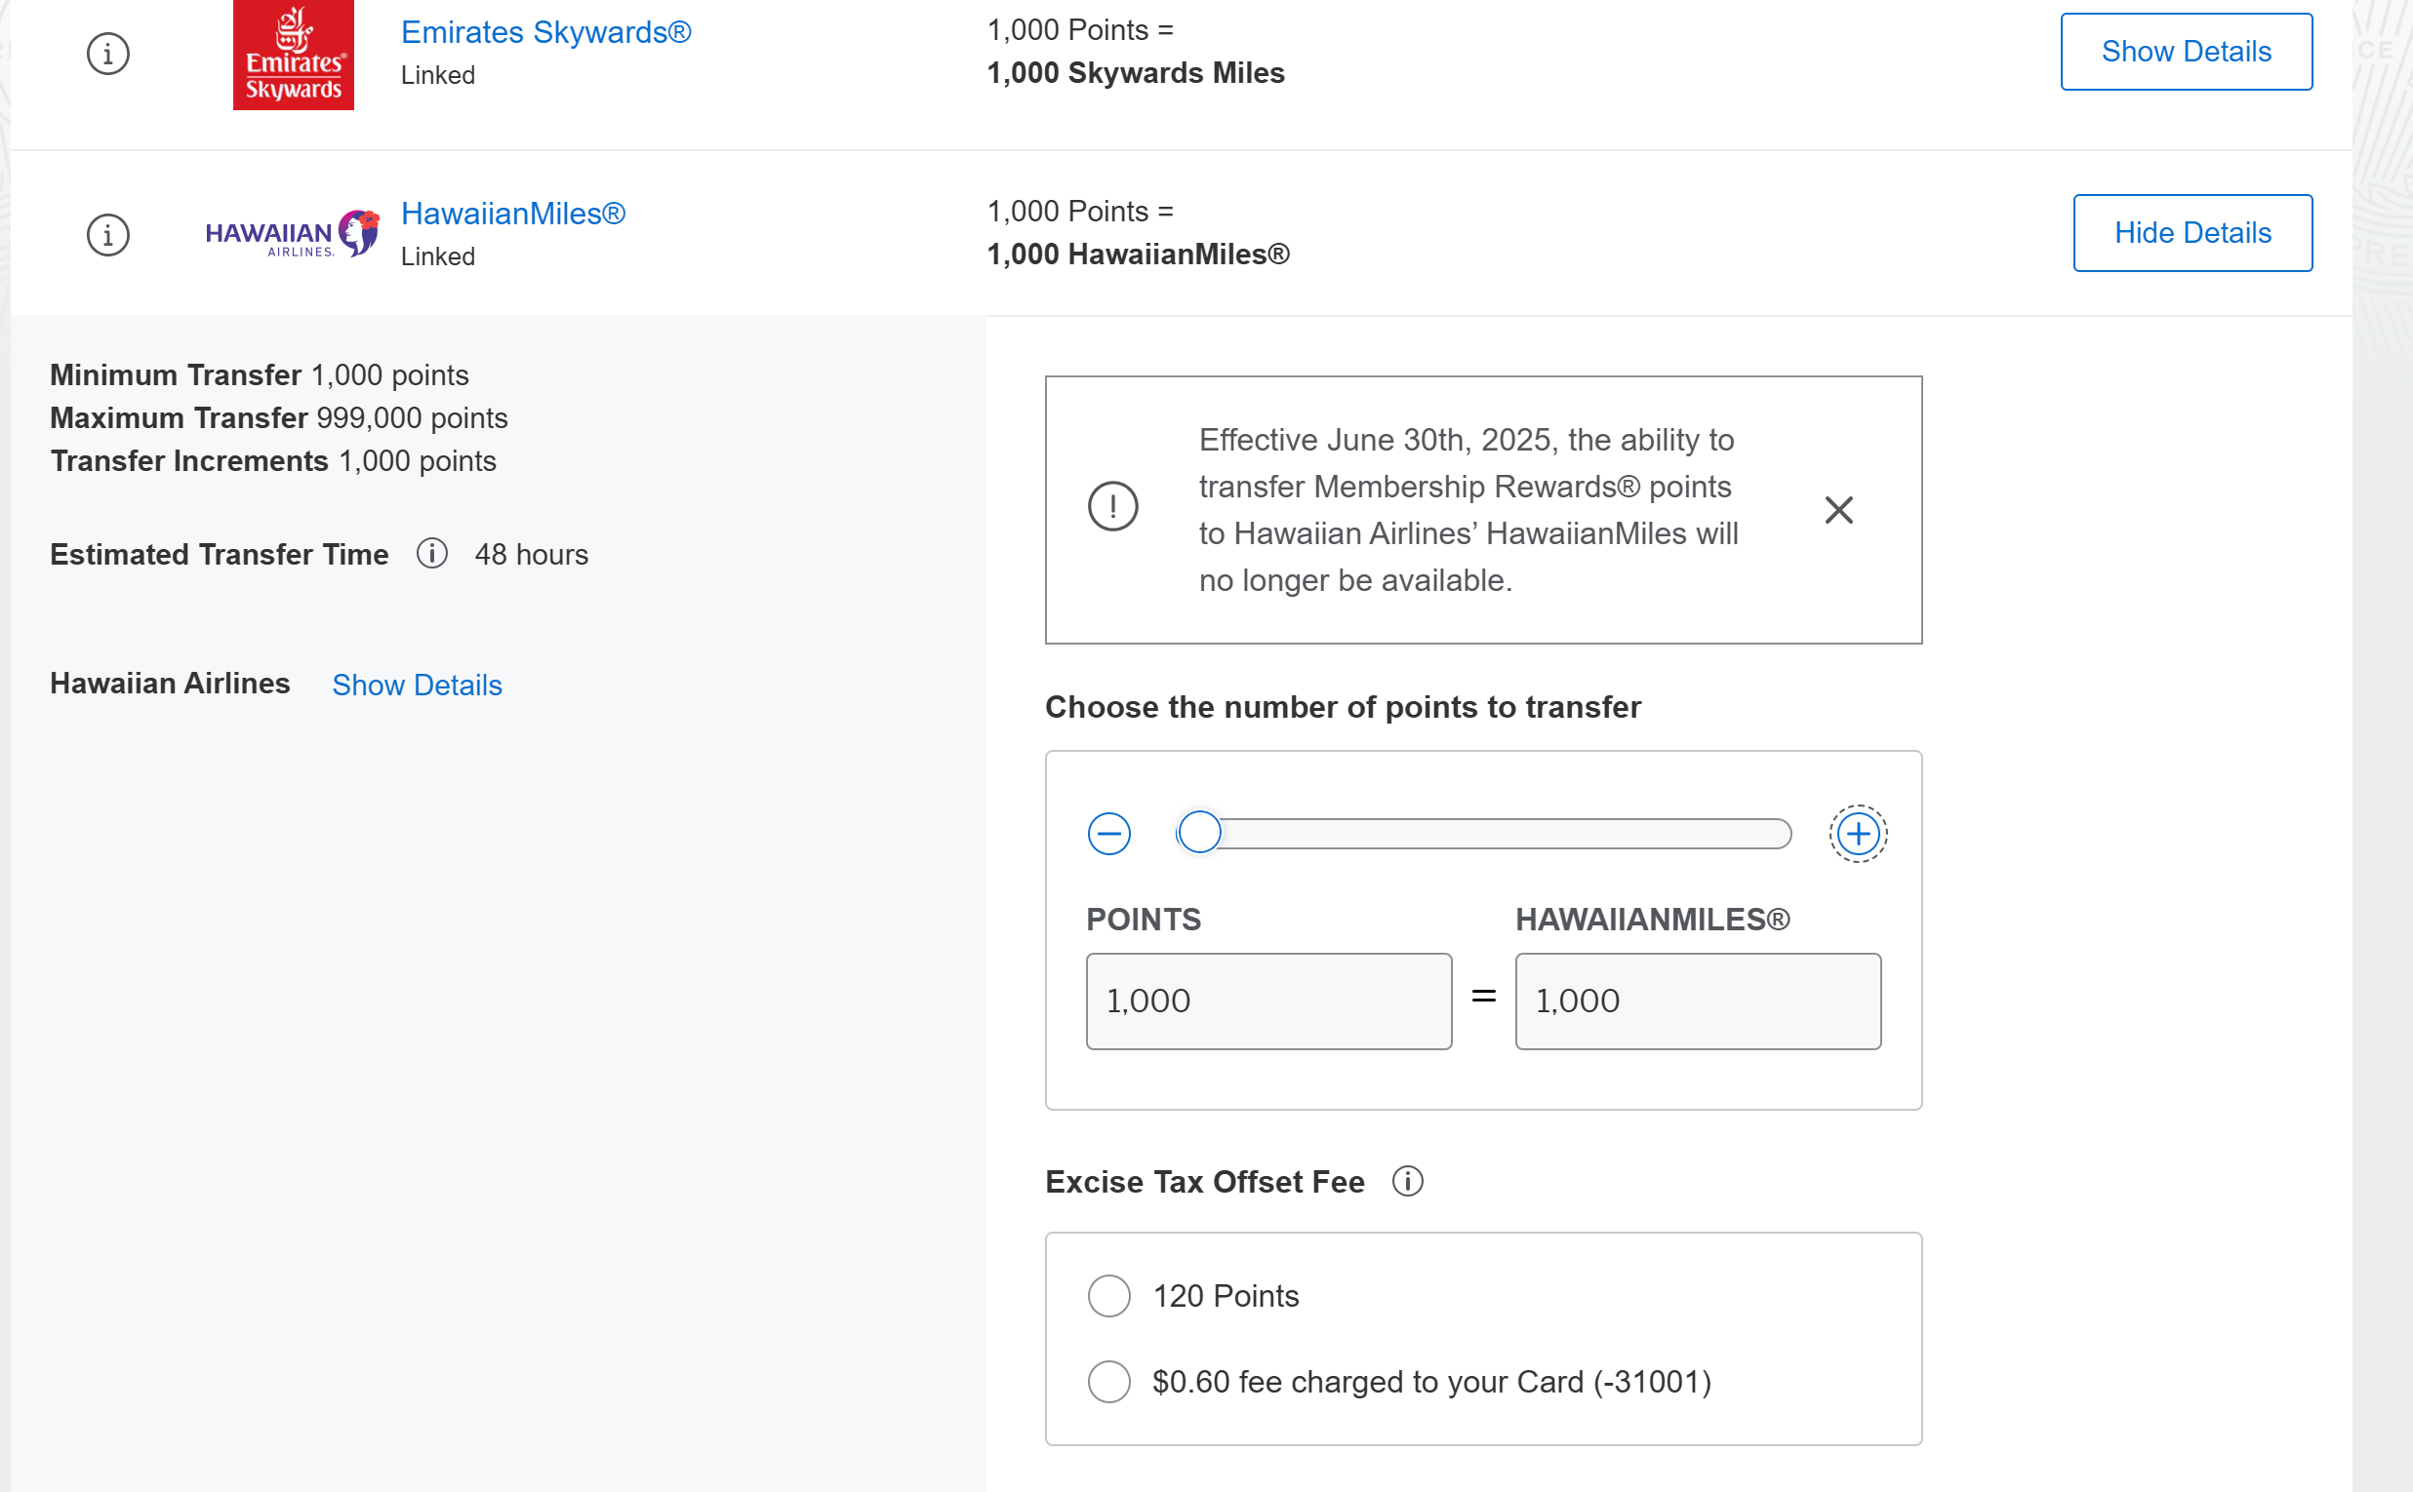2413x1492 pixels.
Task: Click the Emirates Skywards logo
Action: click(x=294, y=55)
